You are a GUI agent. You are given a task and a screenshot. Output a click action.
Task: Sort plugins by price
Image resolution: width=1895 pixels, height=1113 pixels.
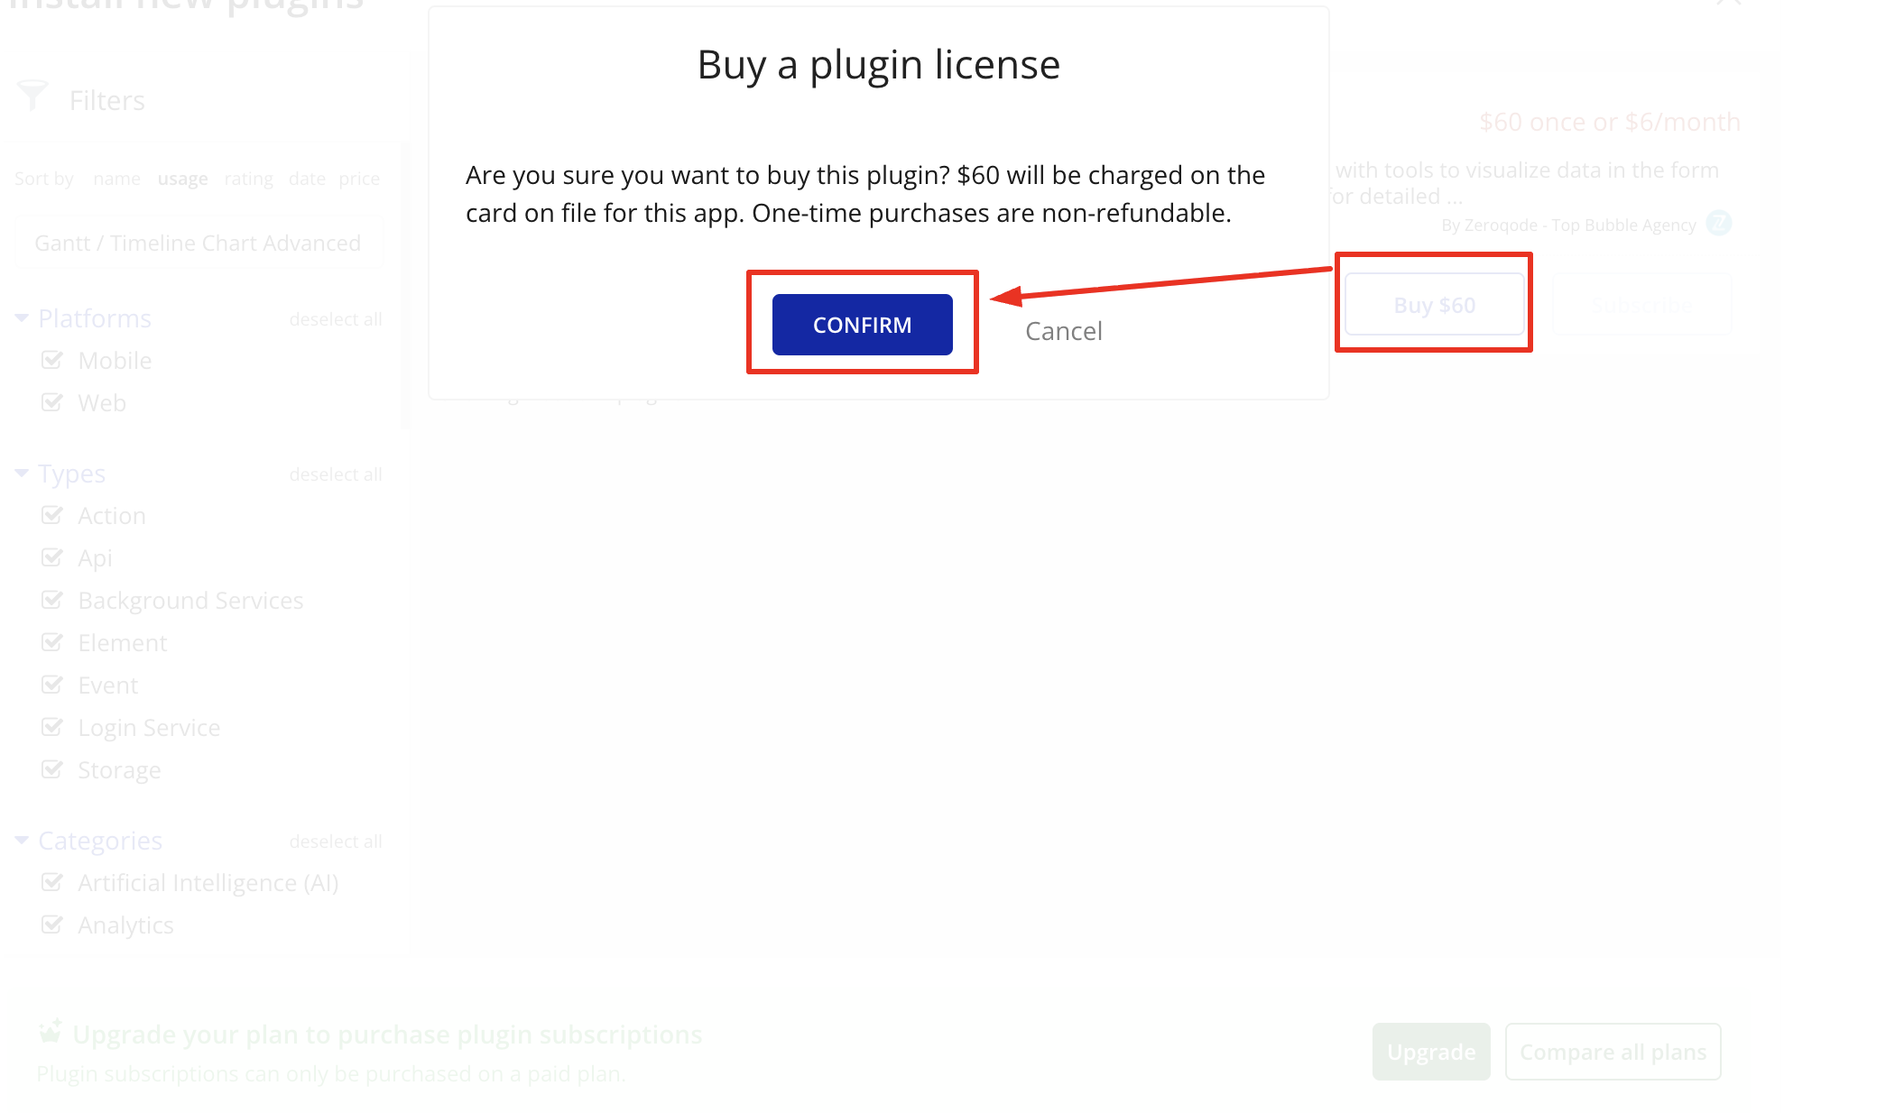click(359, 179)
